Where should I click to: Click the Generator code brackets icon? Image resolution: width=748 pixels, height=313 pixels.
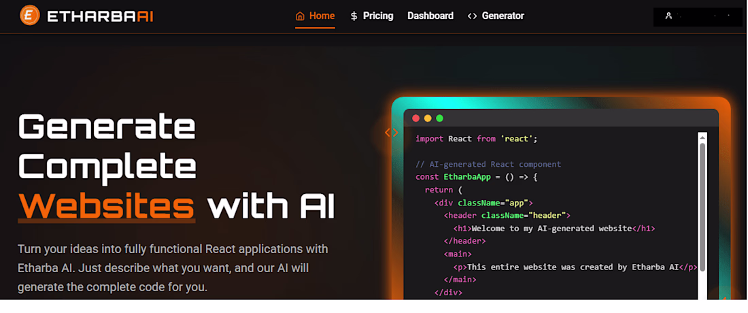pos(473,16)
